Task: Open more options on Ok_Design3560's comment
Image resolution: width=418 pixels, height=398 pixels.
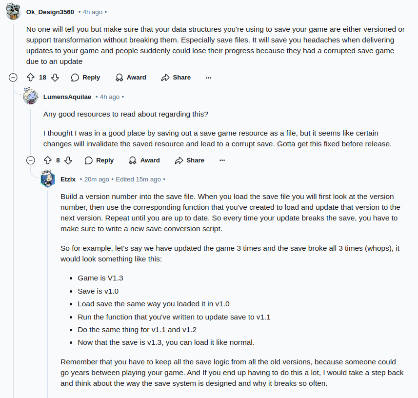Action: [x=209, y=78]
